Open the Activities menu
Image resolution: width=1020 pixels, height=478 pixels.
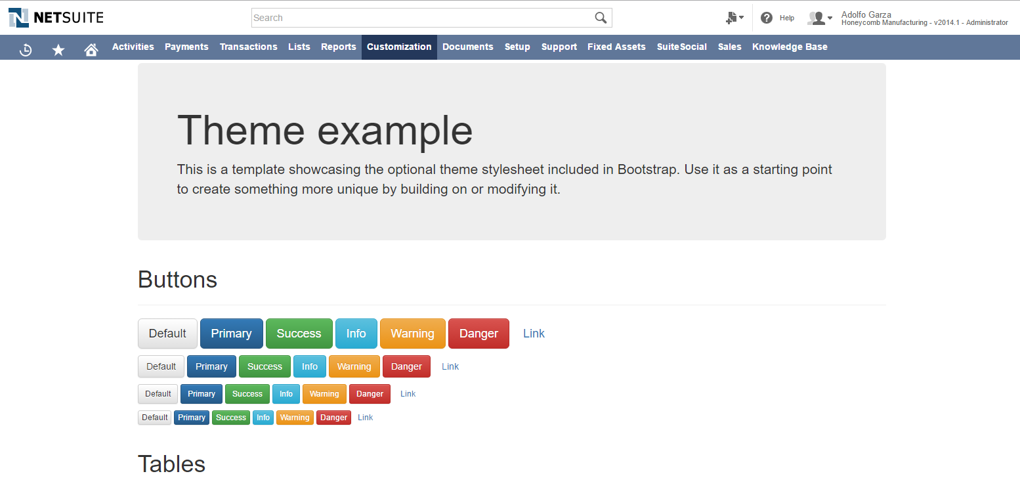tap(133, 47)
